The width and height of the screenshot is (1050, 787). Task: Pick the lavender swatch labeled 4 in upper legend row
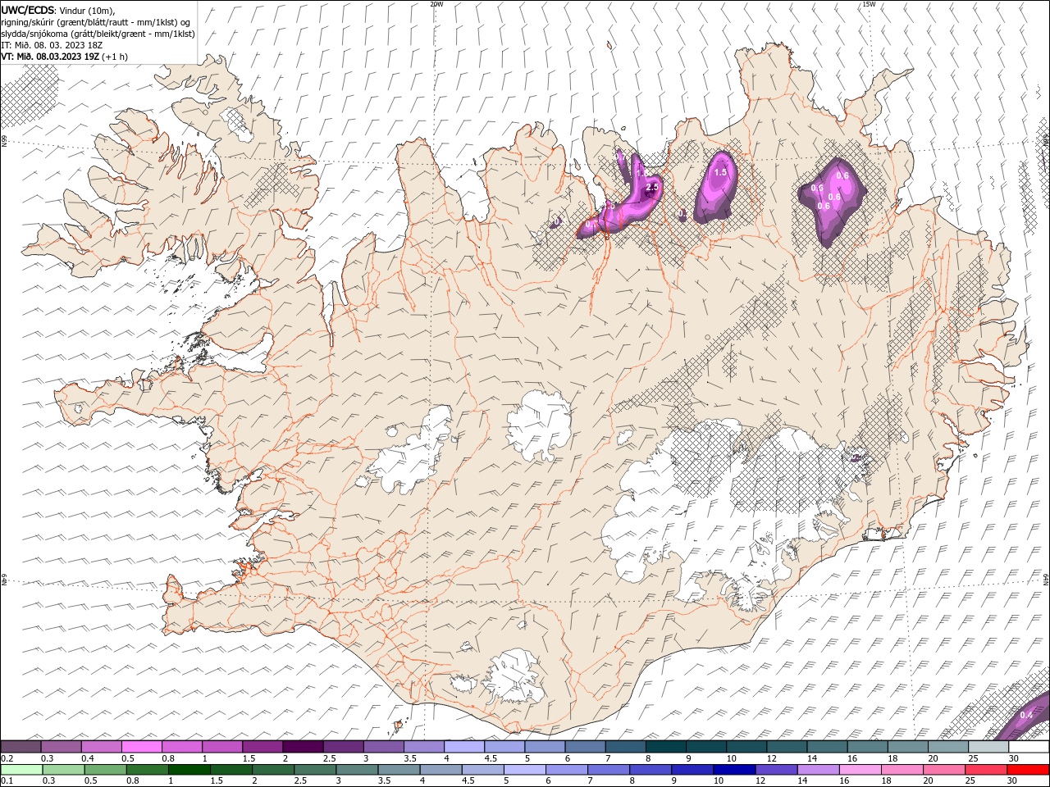click(x=463, y=747)
